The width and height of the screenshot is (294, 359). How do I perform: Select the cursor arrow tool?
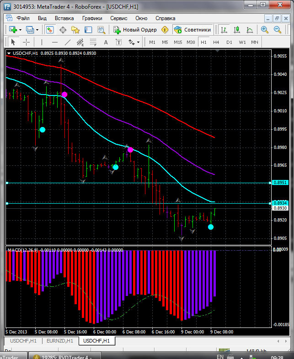coord(13,42)
